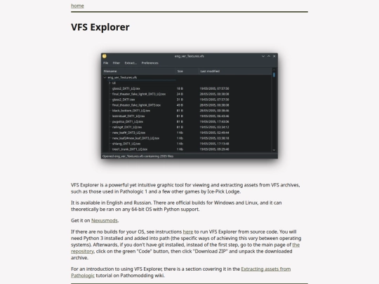
Task: Go to the home link
Action: click(77, 6)
